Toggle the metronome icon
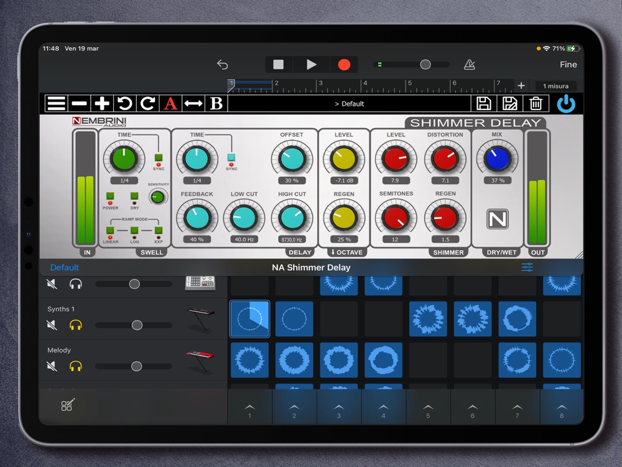 point(469,64)
